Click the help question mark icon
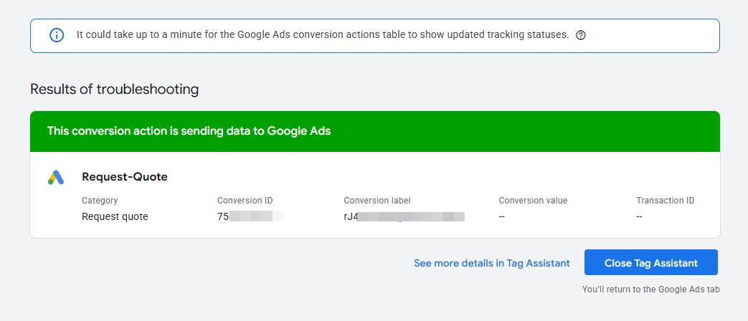 click(x=581, y=35)
